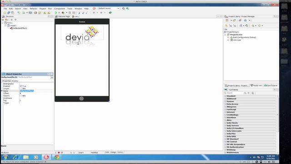This screenshot has height=164, width=291.
Task: Click the move-down arrow in Structure toolbar
Action: (15, 20)
